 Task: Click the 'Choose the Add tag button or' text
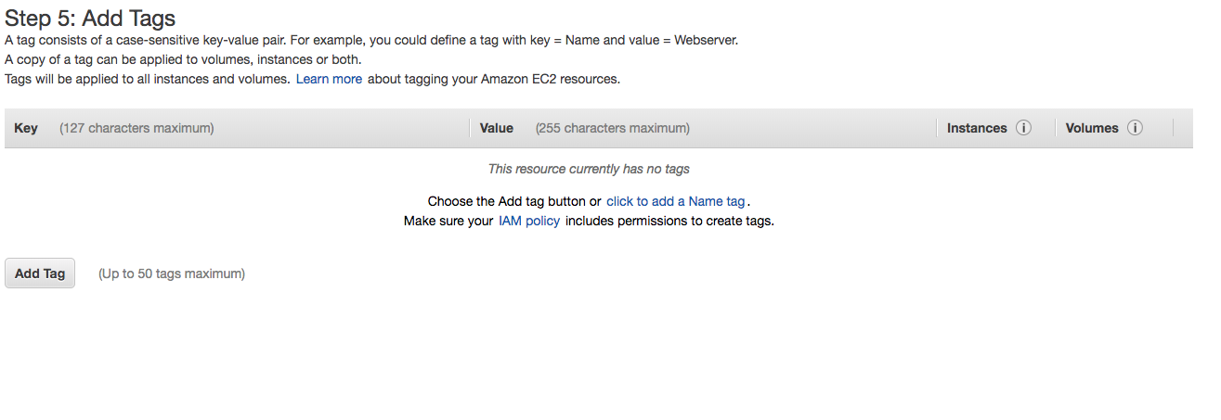click(514, 201)
